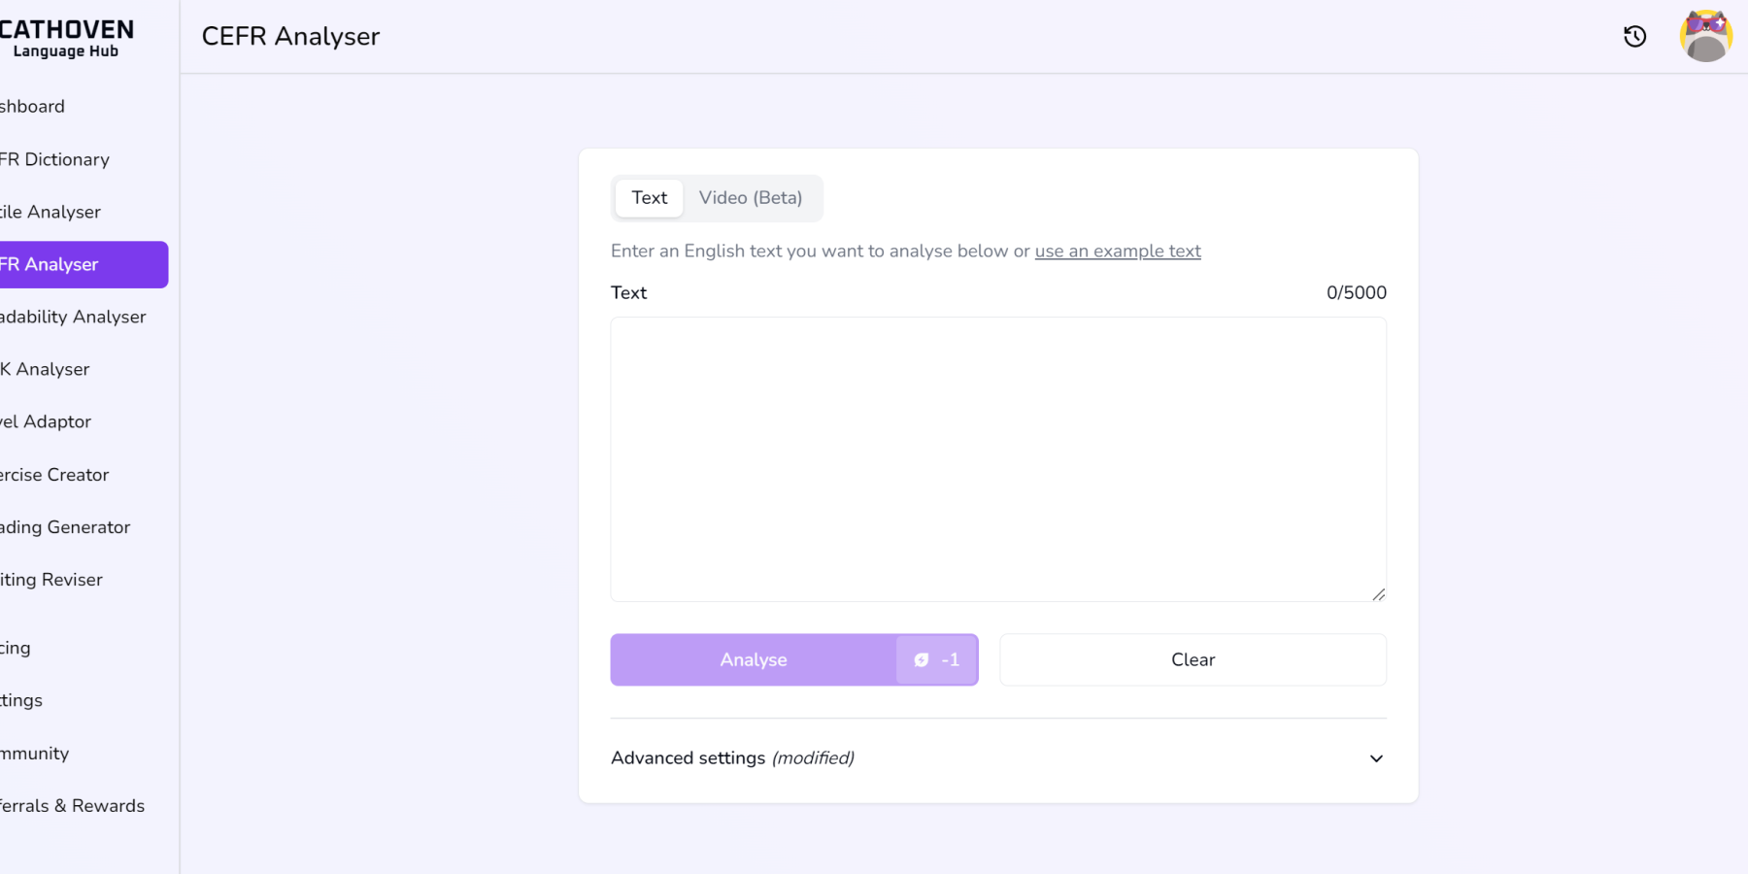Navigate to Referrals & Rewards
This screenshot has width=1748, height=874.
coord(73,806)
